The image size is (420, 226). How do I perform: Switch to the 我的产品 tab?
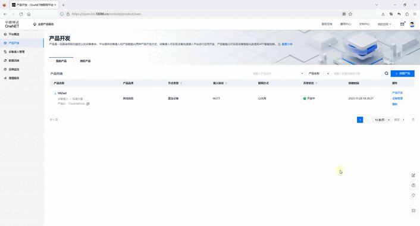tap(61, 61)
